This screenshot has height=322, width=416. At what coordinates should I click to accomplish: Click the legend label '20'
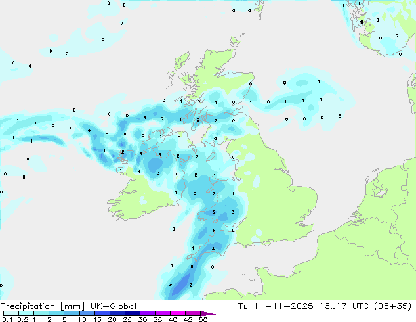112,319
